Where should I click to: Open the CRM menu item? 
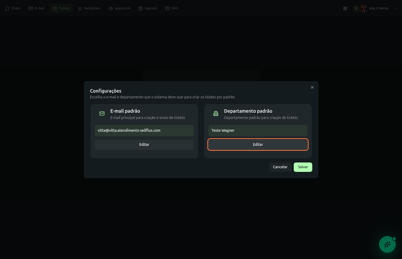point(171,8)
